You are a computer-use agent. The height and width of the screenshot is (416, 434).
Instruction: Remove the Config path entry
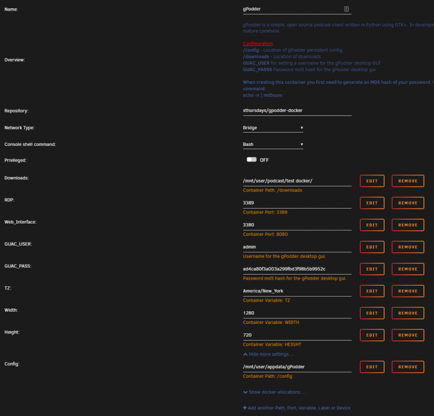tap(408, 367)
